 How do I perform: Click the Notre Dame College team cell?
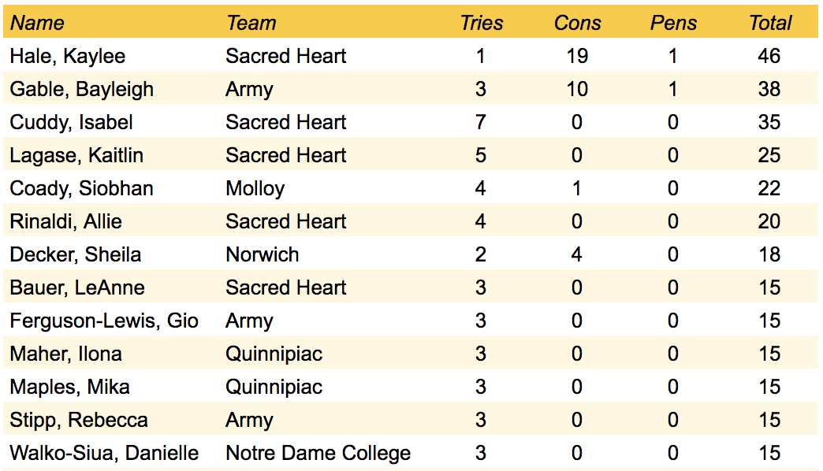coord(318,453)
